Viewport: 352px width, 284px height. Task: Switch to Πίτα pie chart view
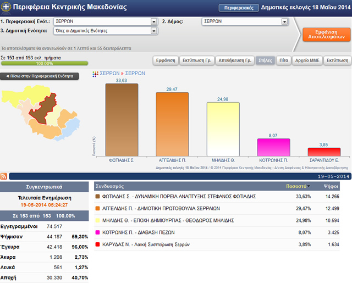pos(283,60)
